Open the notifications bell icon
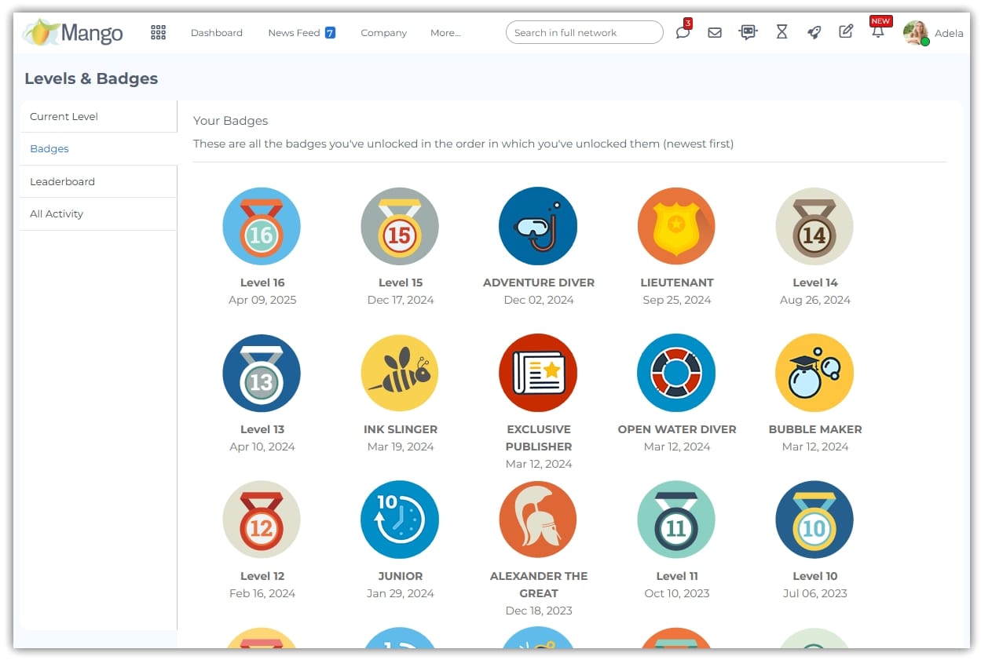Screen dimensions: 981x660 coord(878,32)
